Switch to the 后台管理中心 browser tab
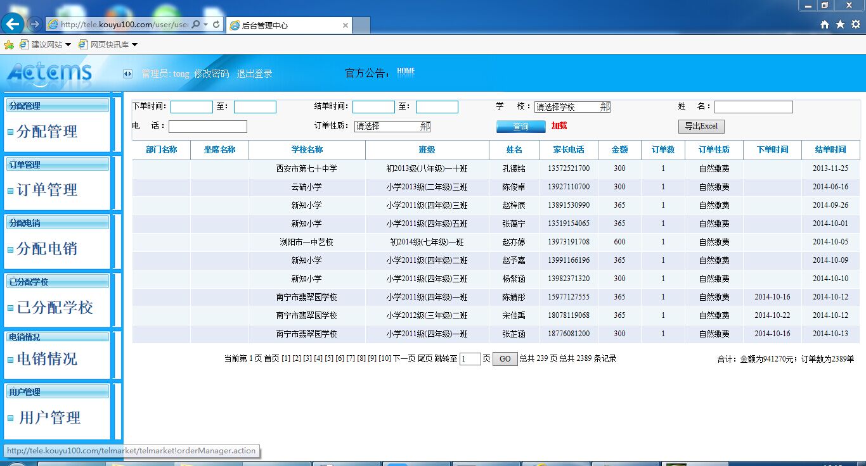The image size is (866, 466). click(285, 26)
